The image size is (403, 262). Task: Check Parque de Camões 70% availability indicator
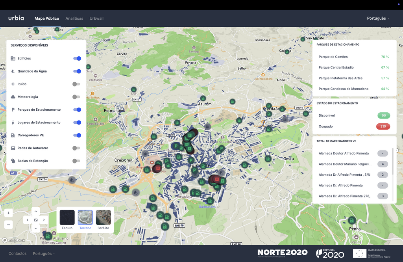coord(384,57)
